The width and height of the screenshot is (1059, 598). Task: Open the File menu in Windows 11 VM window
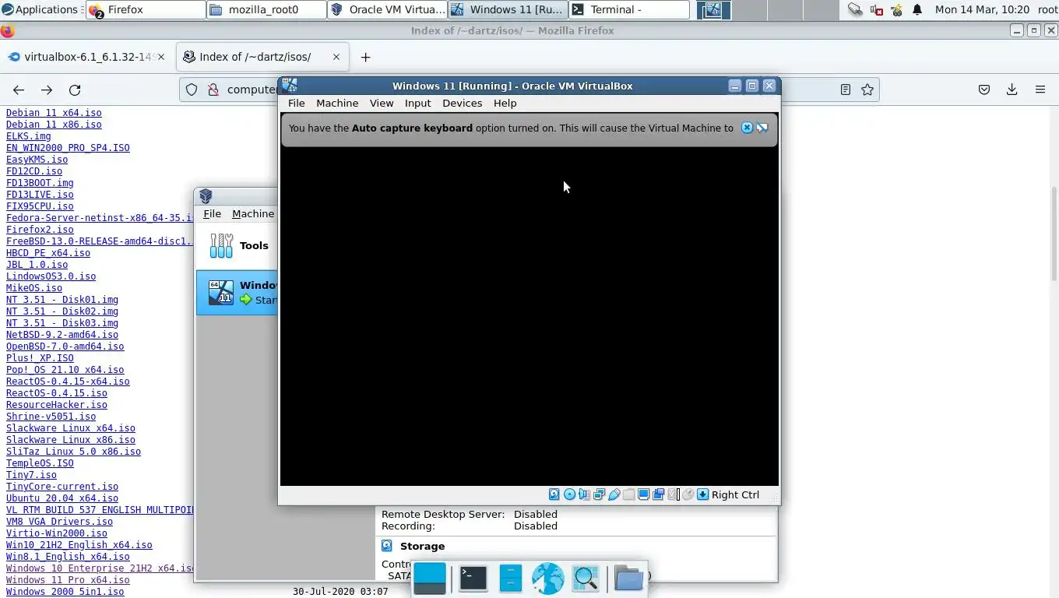tap(296, 103)
